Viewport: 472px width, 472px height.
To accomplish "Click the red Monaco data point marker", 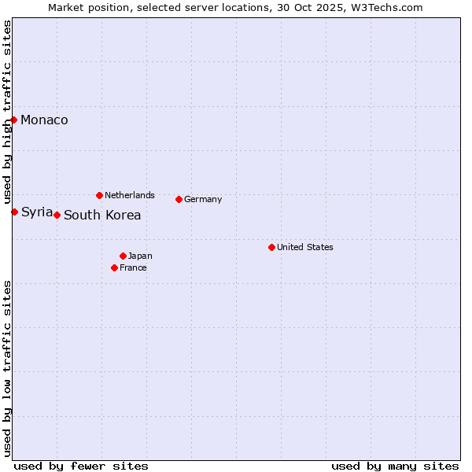I will (x=14, y=120).
